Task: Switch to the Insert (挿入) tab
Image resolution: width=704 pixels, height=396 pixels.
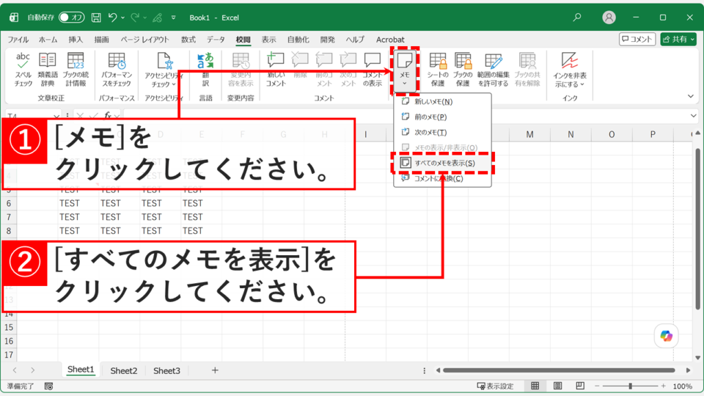Action: point(76,39)
